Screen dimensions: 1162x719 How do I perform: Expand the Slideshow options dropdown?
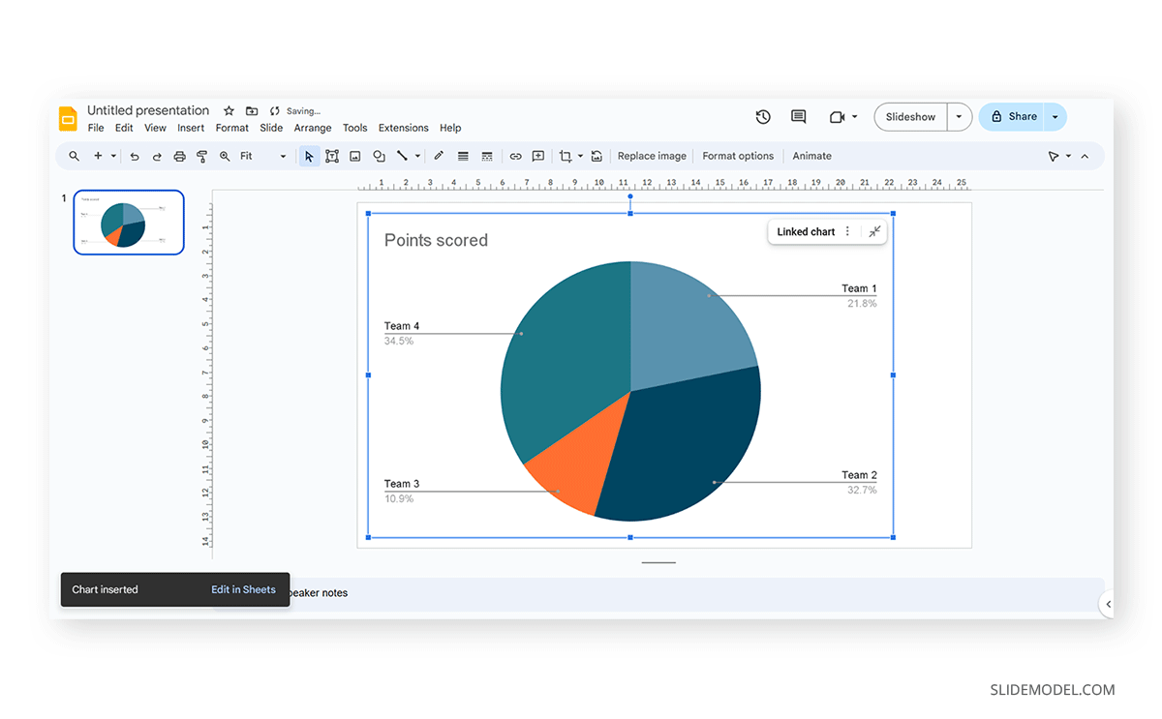coord(959,116)
